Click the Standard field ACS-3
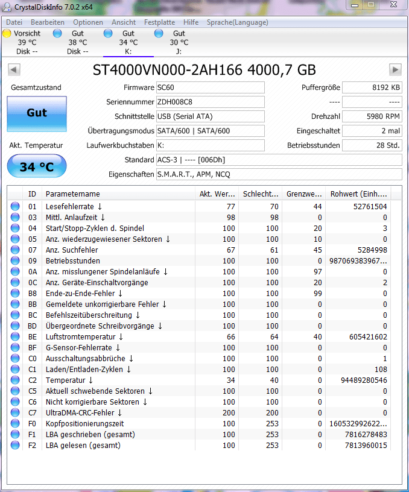409x492 pixels. click(x=279, y=160)
